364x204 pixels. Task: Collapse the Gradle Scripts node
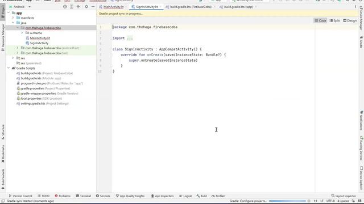(x=9, y=68)
